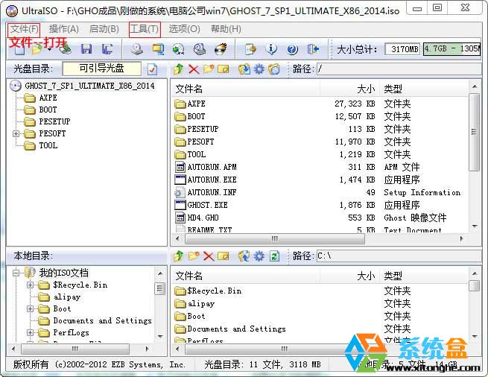Select HD4.GHO in disc file list
This screenshot has width=488, height=377.
pos(203,218)
